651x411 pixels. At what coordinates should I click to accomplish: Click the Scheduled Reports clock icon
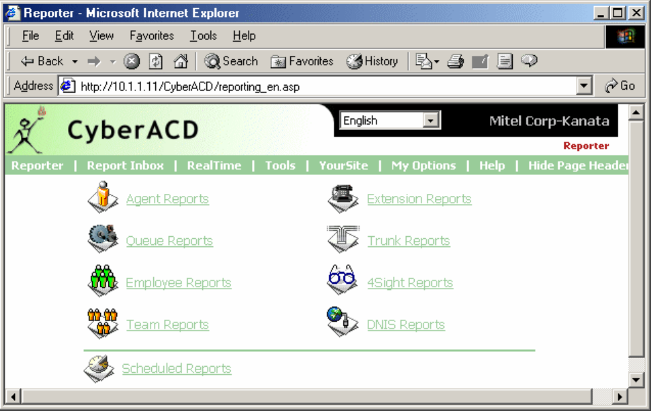click(x=99, y=367)
